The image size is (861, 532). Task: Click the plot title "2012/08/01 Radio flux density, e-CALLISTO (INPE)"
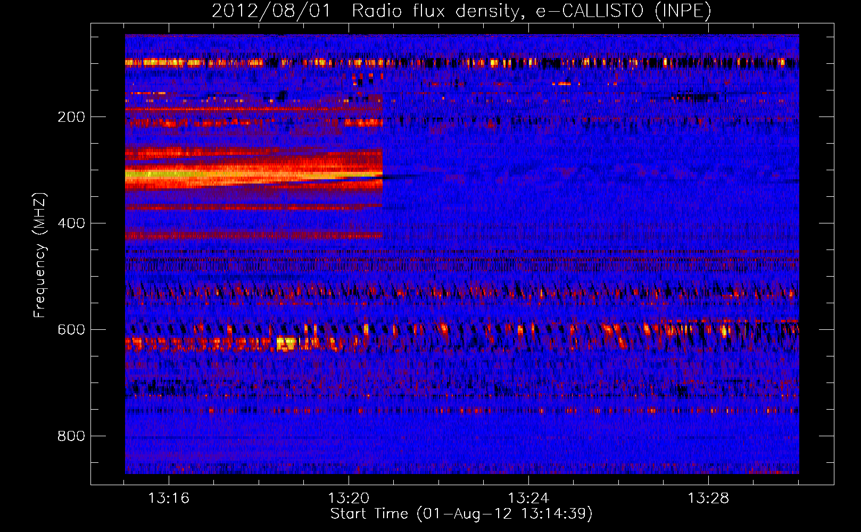click(461, 11)
